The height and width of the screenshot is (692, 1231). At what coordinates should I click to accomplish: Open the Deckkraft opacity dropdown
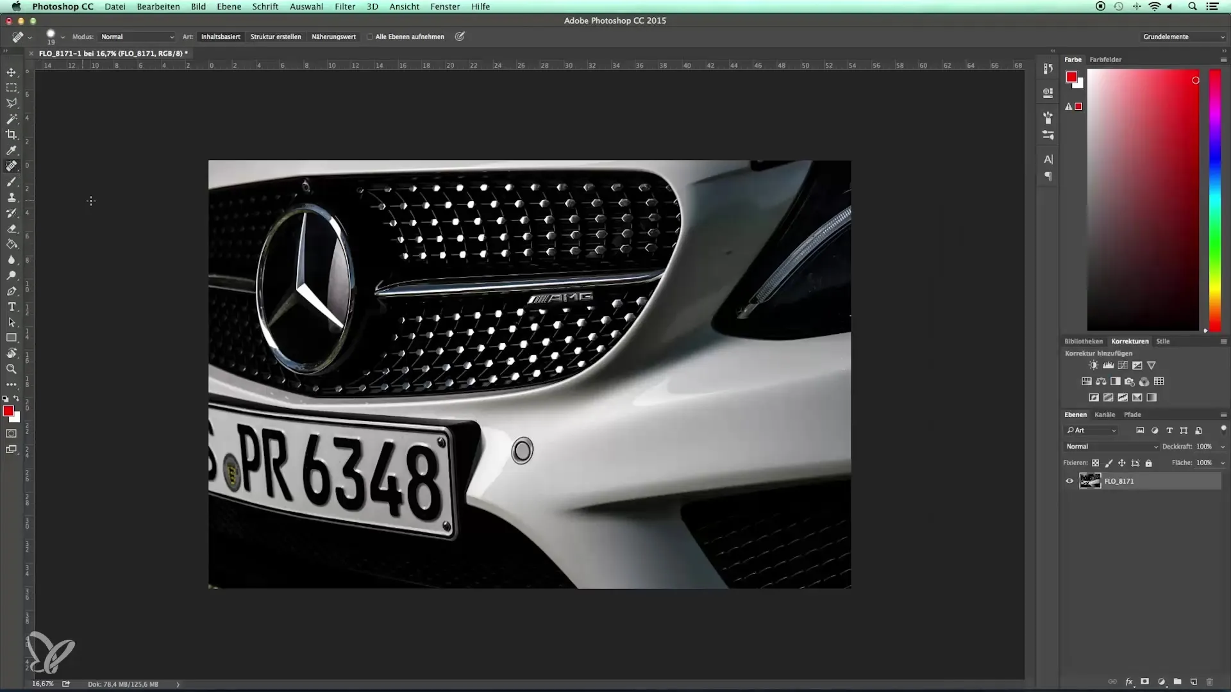coord(1223,447)
